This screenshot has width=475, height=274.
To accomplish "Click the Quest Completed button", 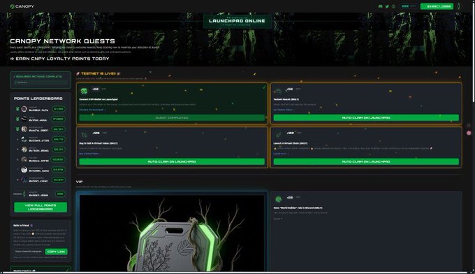I will (172, 117).
